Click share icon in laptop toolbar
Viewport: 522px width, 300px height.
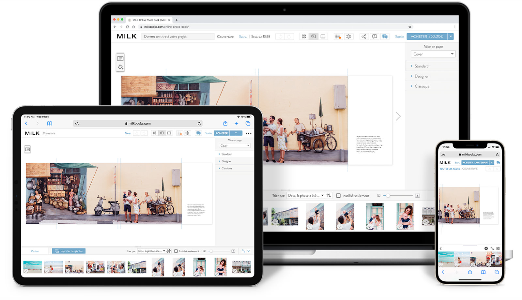coord(364,37)
